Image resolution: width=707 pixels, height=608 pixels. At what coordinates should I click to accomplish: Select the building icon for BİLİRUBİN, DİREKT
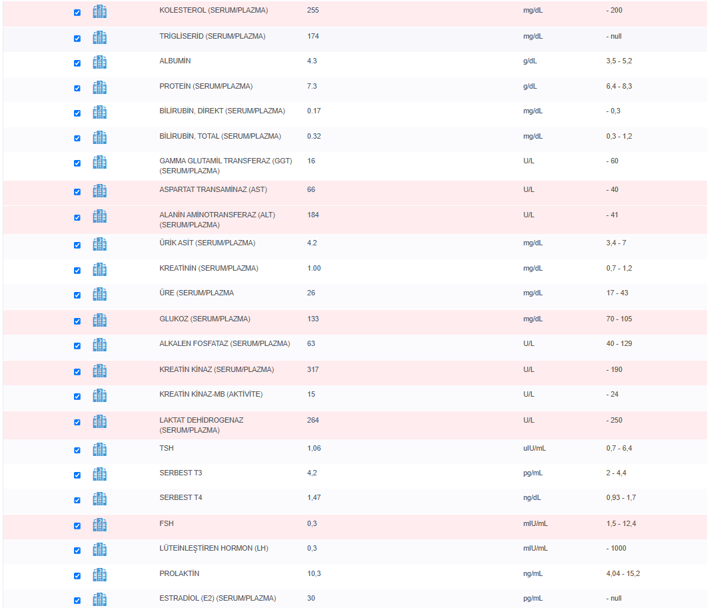(x=100, y=112)
